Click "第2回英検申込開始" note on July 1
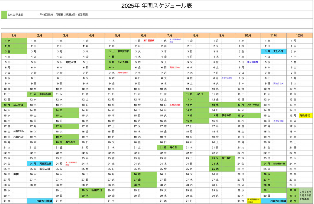The height and width of the screenshot is (204, 314). (175, 41)
